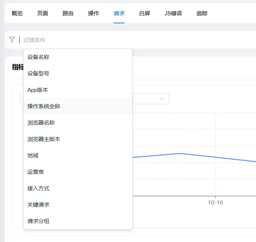This screenshot has height=242, width=256.
Task: Expand the chart metric dropdown arrow
Action: coord(162,98)
